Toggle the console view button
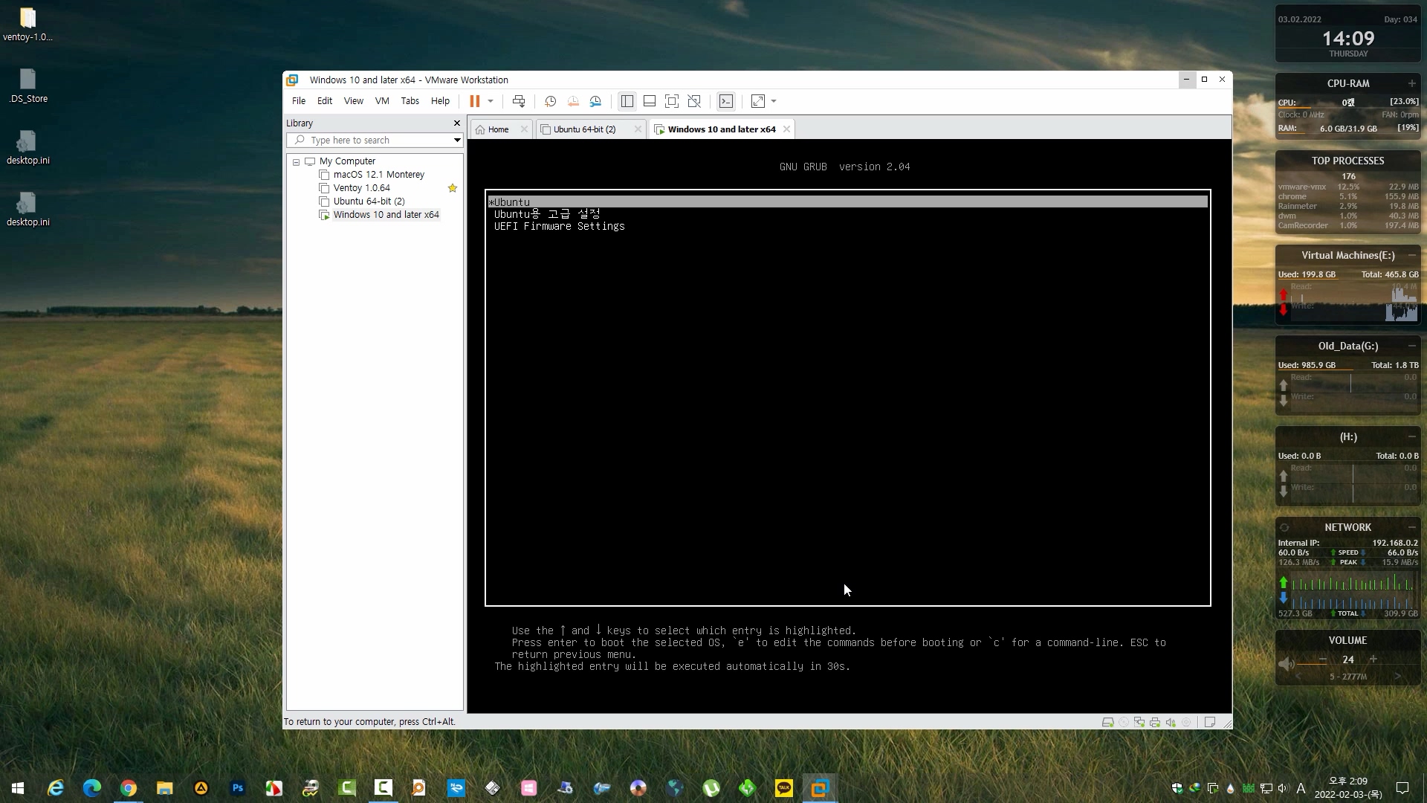Image resolution: width=1427 pixels, height=803 pixels. coord(726,101)
